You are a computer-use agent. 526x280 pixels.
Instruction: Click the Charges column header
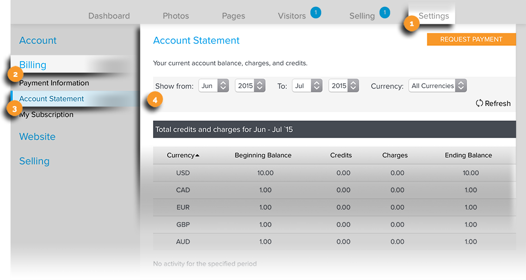395,155
